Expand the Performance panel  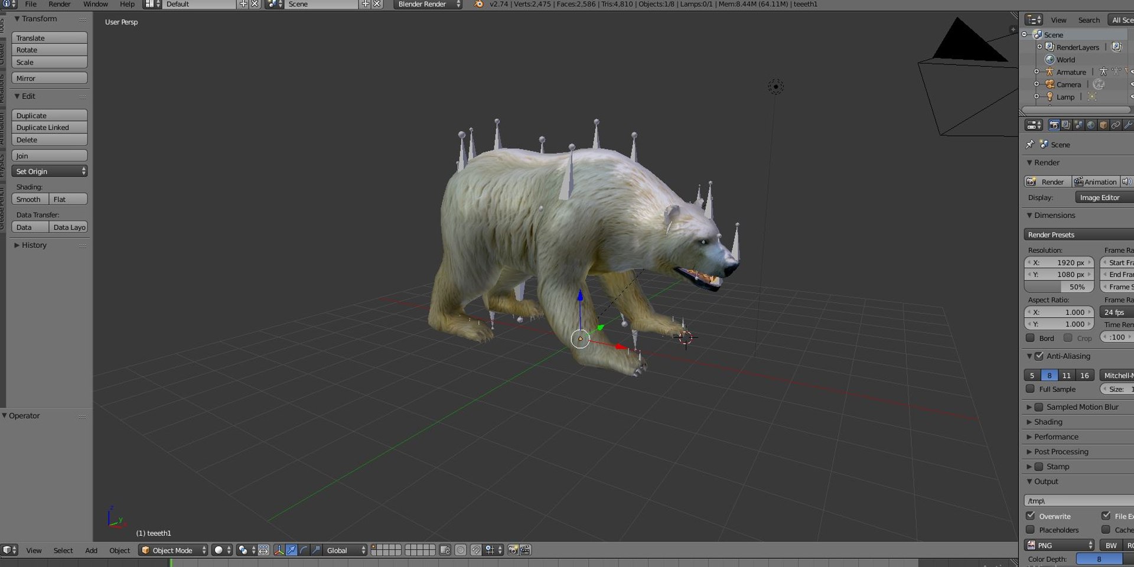pyautogui.click(x=1056, y=437)
